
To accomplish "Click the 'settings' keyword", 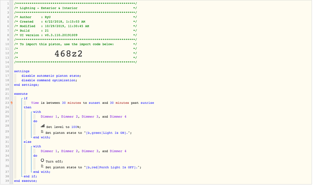I will point(22,71).
